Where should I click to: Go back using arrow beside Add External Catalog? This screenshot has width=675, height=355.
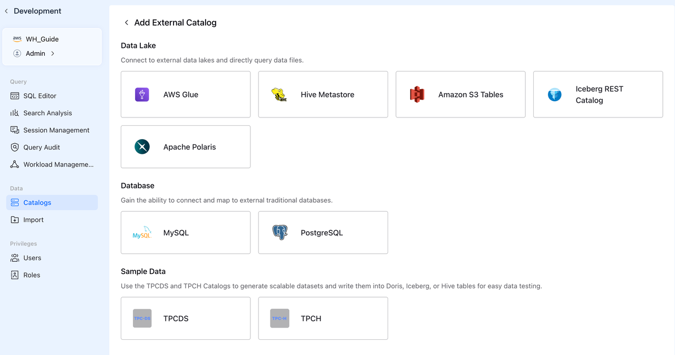point(127,23)
